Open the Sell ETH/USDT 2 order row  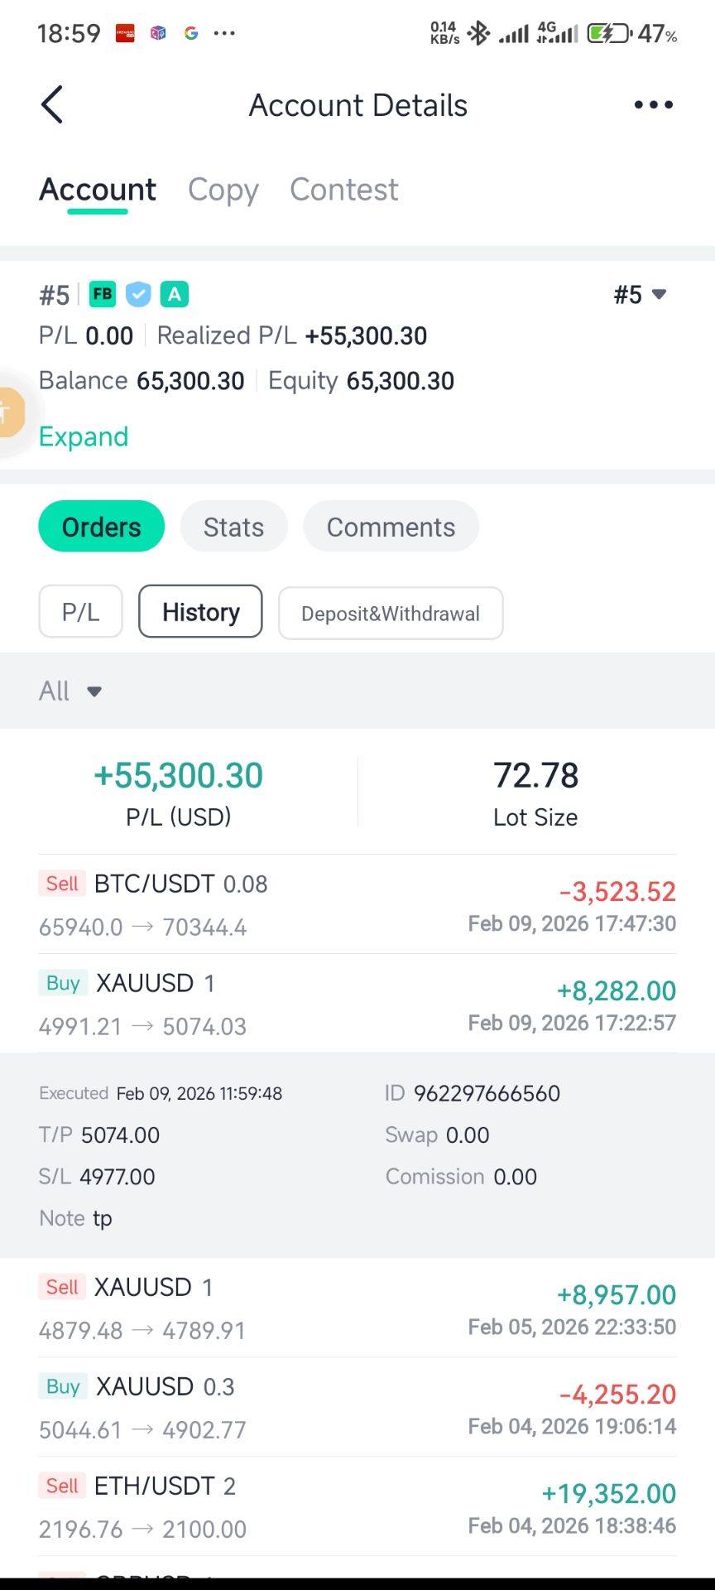(357, 1506)
